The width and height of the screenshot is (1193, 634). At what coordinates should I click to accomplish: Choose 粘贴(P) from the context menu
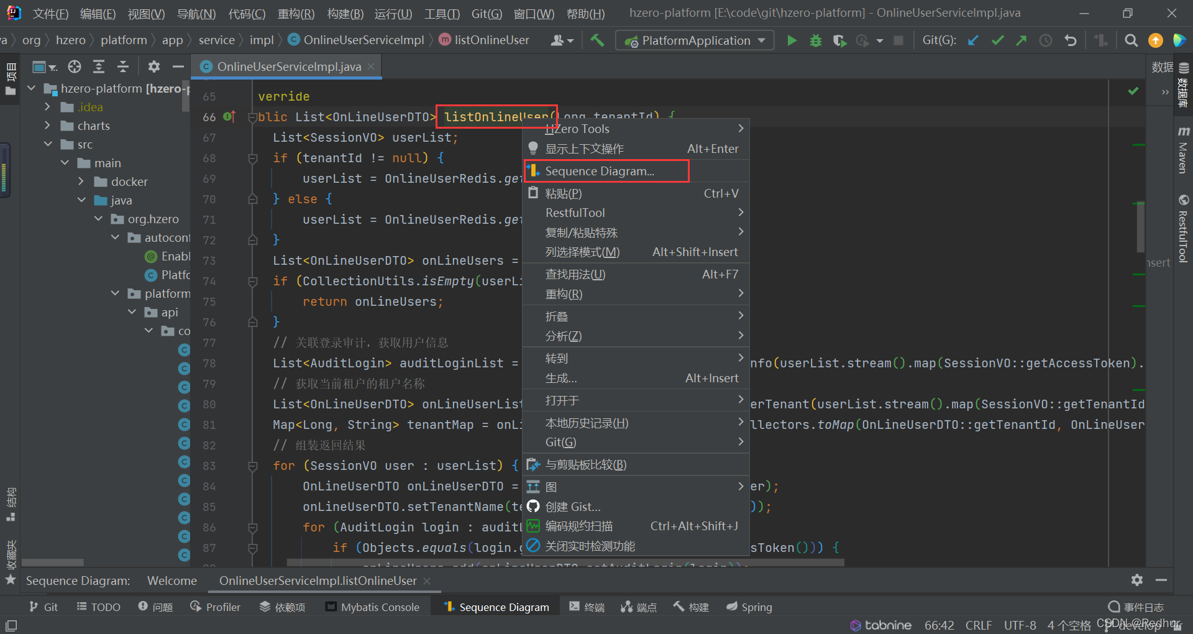636,193
